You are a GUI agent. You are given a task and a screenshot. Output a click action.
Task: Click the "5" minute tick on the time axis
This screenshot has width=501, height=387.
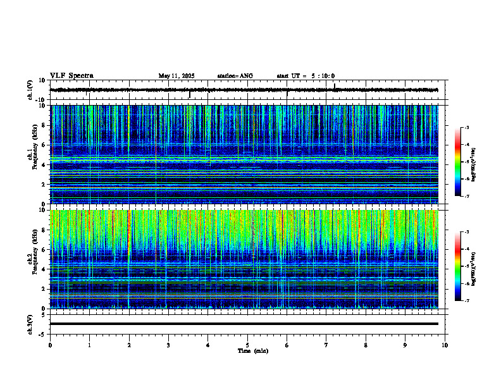coord(247,345)
